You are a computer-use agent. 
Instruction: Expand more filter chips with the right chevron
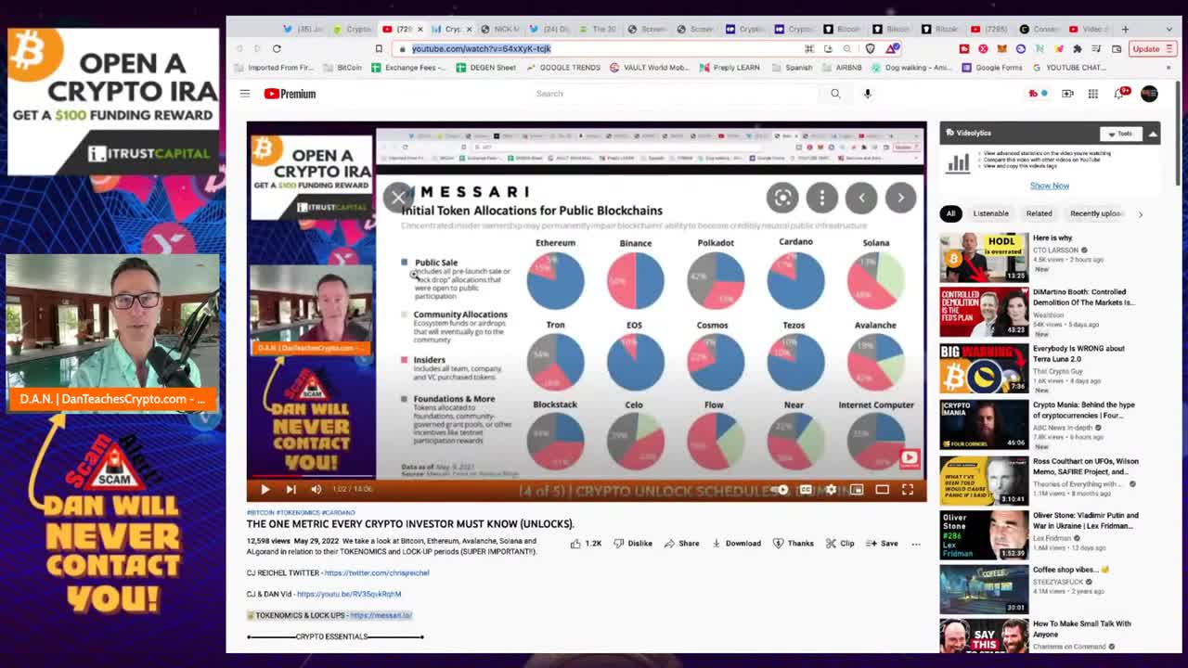pos(1141,213)
